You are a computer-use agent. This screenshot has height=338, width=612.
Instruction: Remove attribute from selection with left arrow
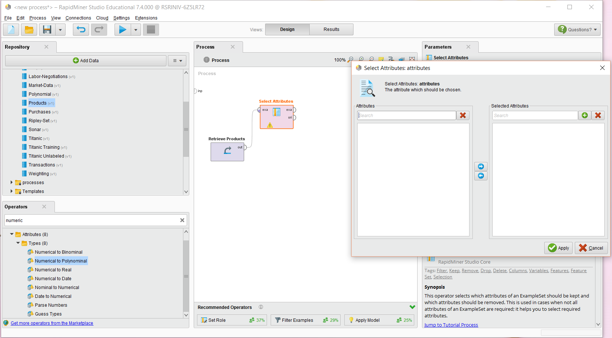click(481, 176)
